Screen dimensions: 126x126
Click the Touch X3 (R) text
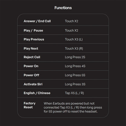[x=74, y=48]
